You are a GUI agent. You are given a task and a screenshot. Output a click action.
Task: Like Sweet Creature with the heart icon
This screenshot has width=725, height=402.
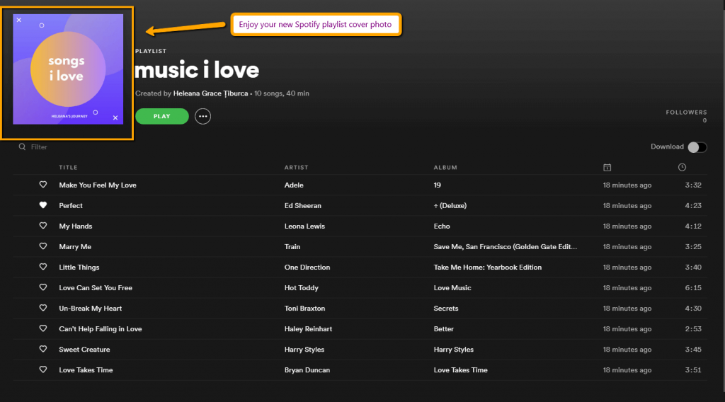pyautogui.click(x=43, y=350)
